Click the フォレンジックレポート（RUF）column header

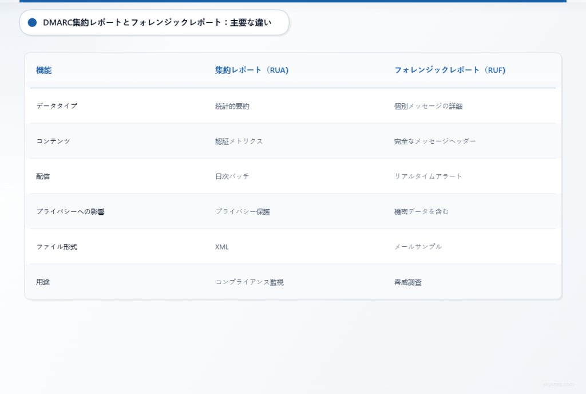[x=449, y=70]
